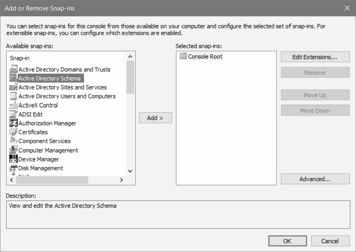Viewport: 356px width, 252px height.
Task: Click the Advanced button
Action: (315, 179)
